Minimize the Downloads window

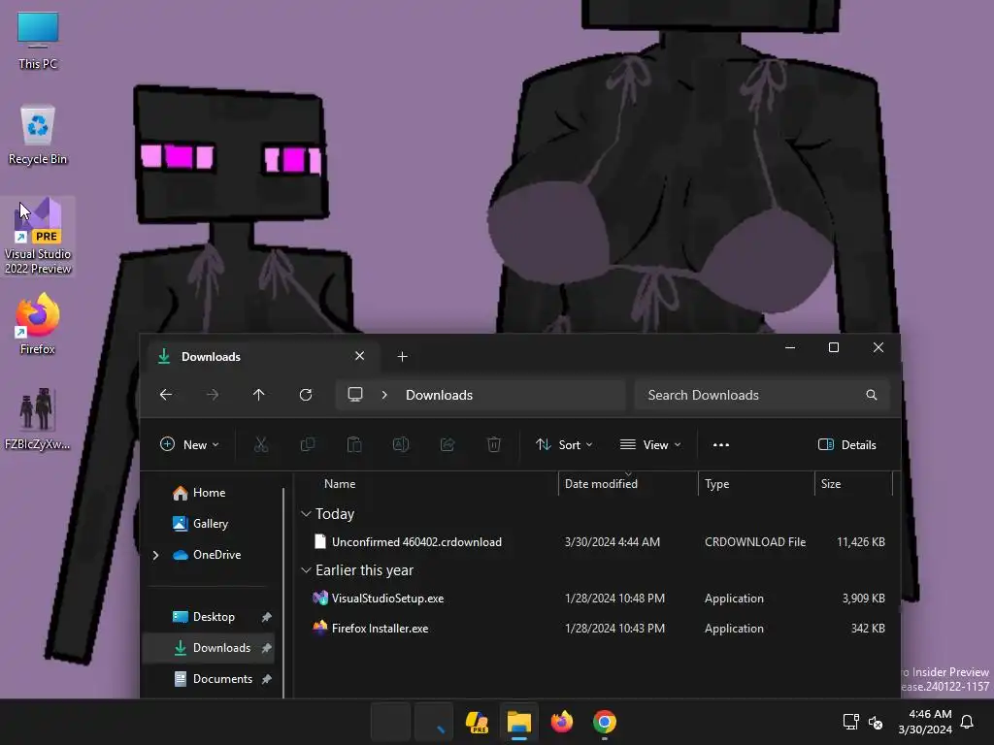[x=790, y=347]
